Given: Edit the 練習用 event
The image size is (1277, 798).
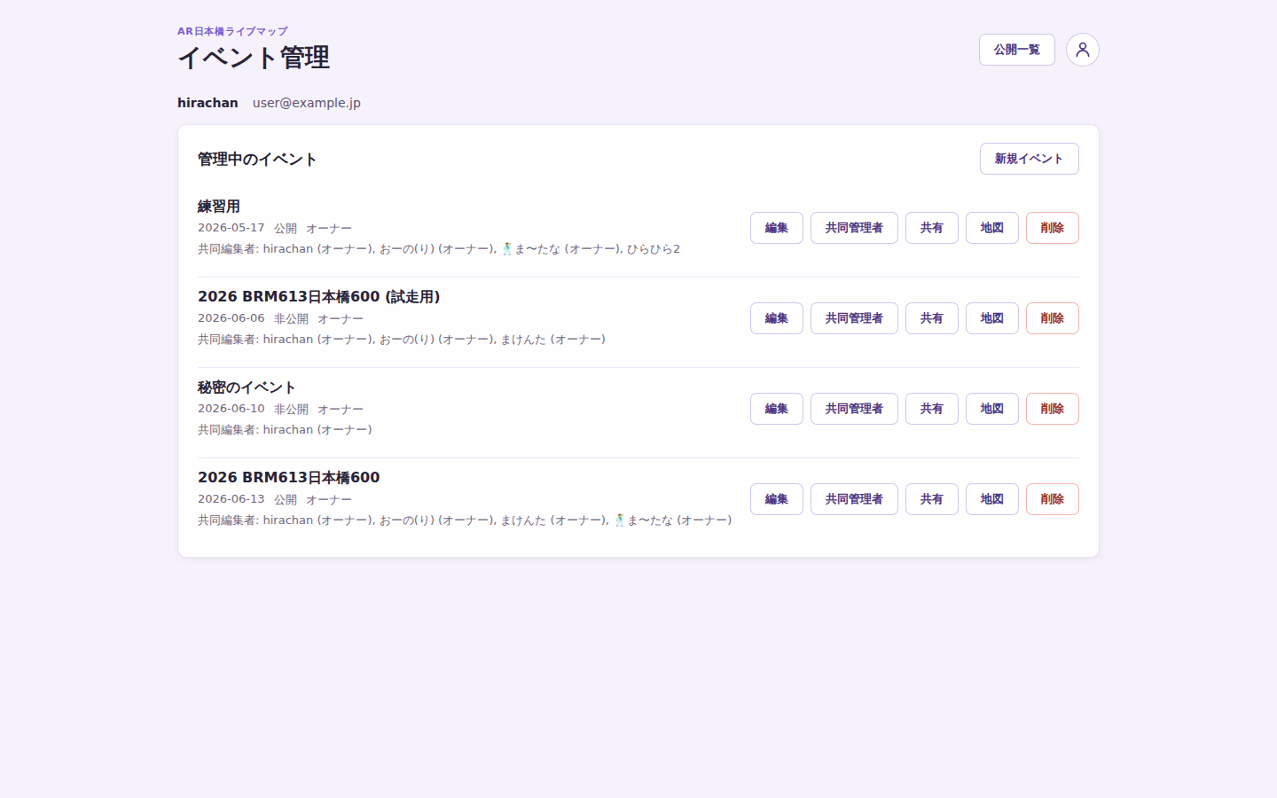Looking at the screenshot, I should point(776,228).
